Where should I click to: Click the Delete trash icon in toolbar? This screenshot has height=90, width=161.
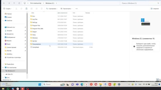click(42, 9)
